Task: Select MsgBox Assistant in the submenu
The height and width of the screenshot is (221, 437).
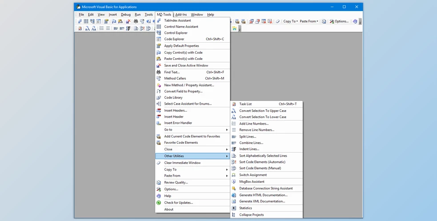Action: click(267, 182)
